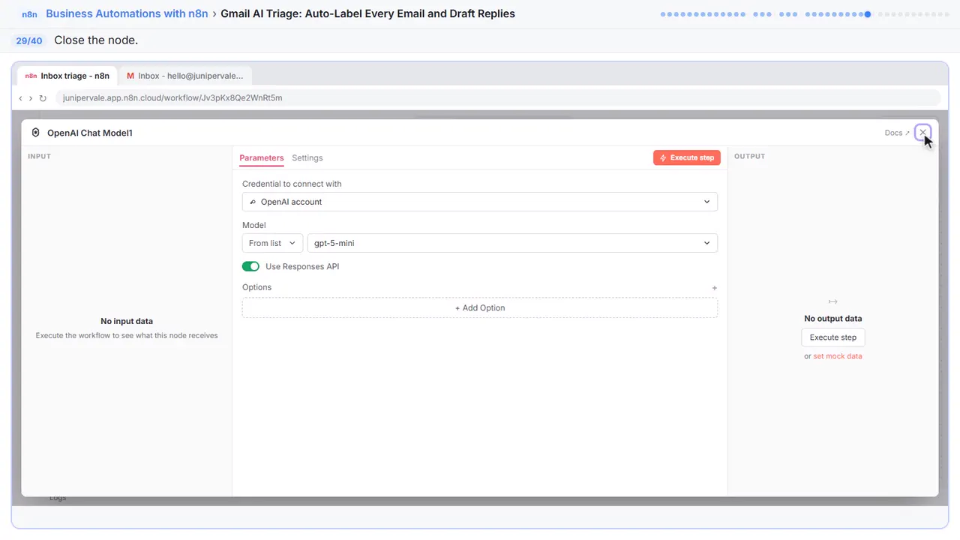The width and height of the screenshot is (960, 540).
Task: Click the 29/40 step counter badge
Action: 29,40
